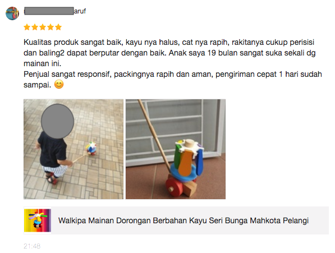Open the close-up photo of wooden toy
Viewport: 335px width, 253px height.
tap(176, 149)
